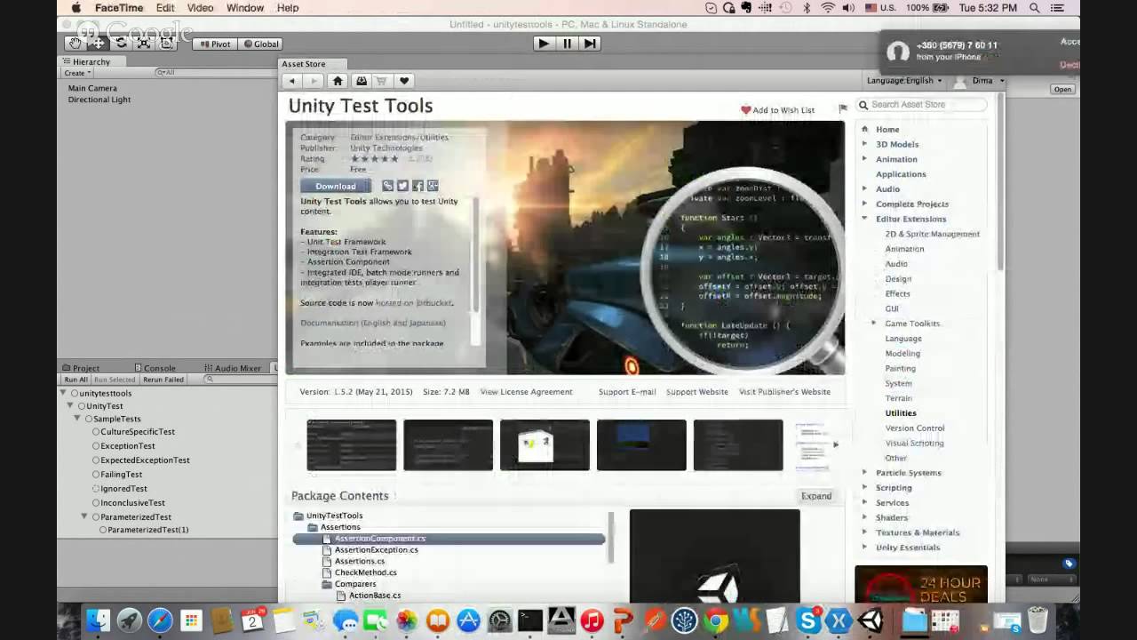The height and width of the screenshot is (640, 1137).
Task: Share asset via Facebook icon
Action: click(x=417, y=186)
